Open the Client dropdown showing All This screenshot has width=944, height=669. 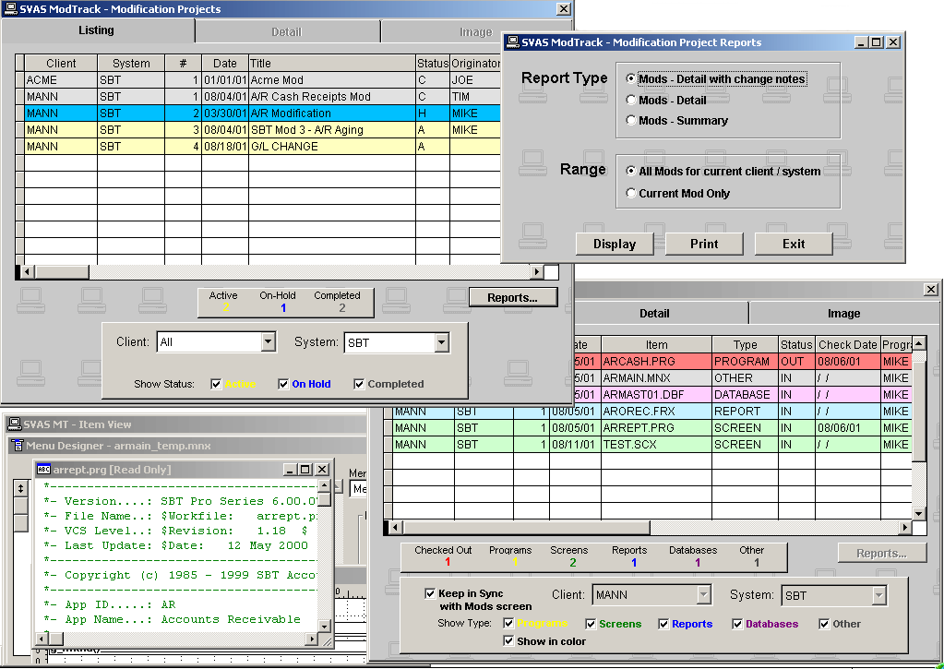[268, 342]
